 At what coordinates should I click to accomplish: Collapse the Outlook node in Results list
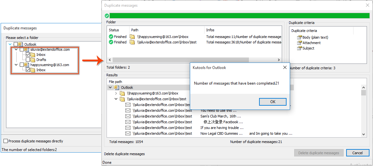pos(110,88)
